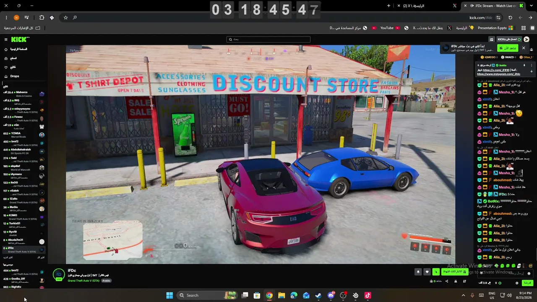Bookmark this page with the star icon
The image size is (537, 302).
coord(65,18)
